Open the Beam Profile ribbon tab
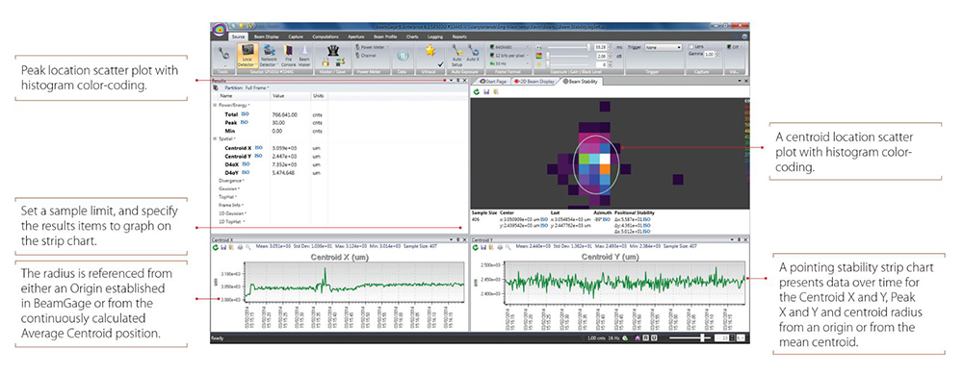 click(386, 37)
